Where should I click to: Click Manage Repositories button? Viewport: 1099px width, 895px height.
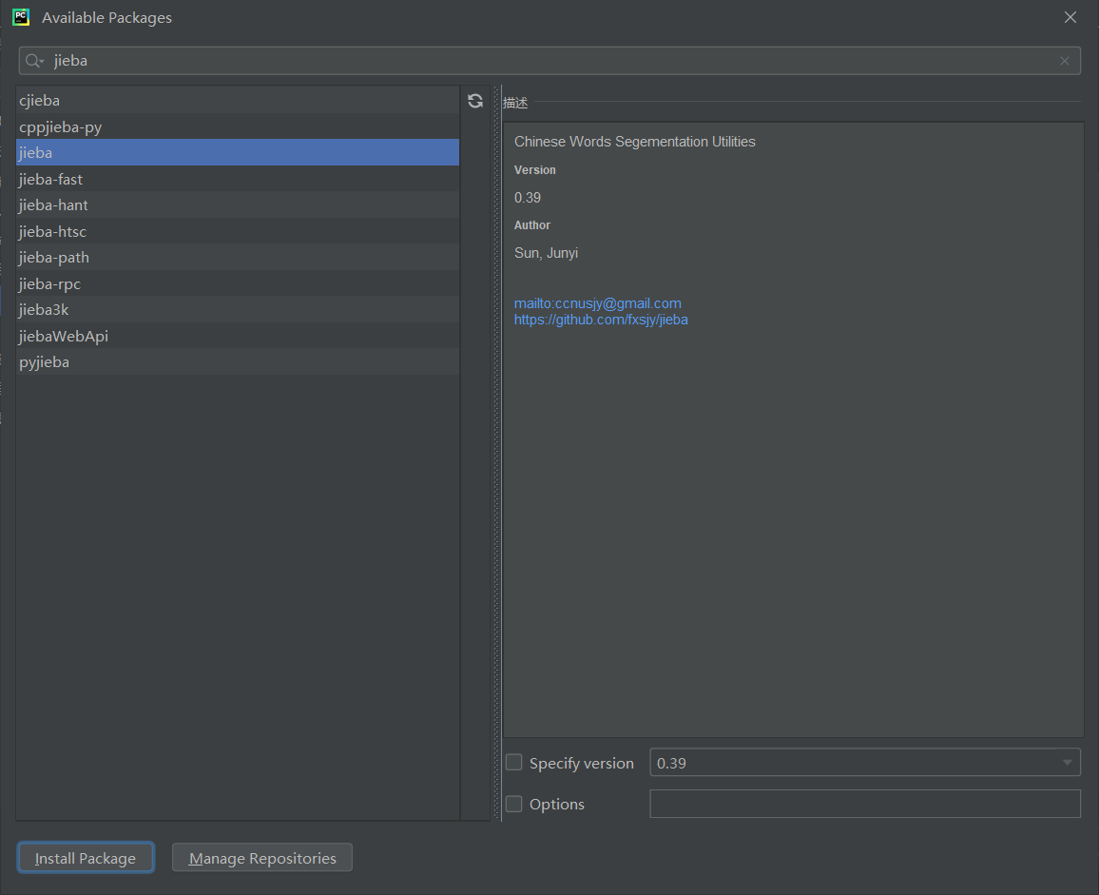pos(262,858)
